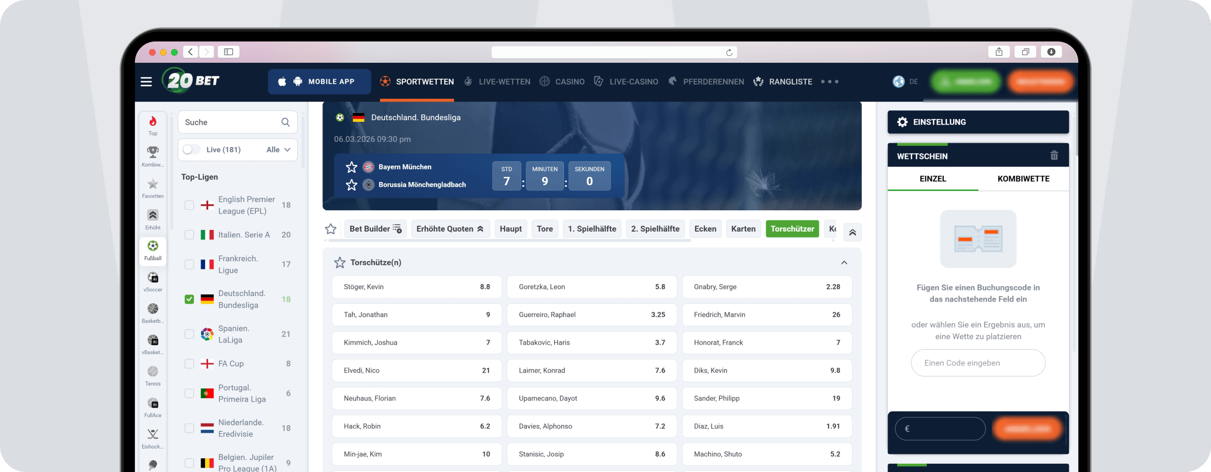The height and width of the screenshot is (472, 1211).
Task: Open the Top sports flame icon
Action: coord(153,121)
